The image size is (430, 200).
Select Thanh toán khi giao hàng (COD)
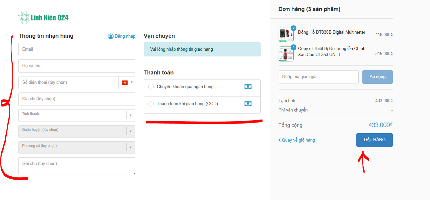pyautogui.click(x=151, y=104)
